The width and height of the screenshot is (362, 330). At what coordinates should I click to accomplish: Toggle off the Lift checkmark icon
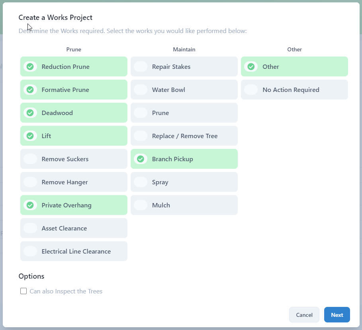[30, 136]
